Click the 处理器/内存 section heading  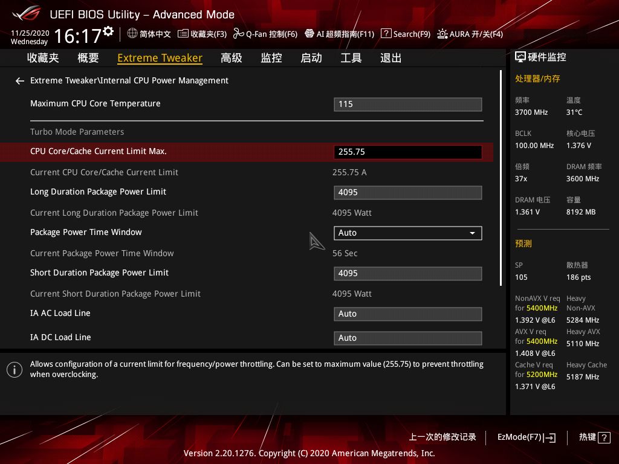(537, 79)
